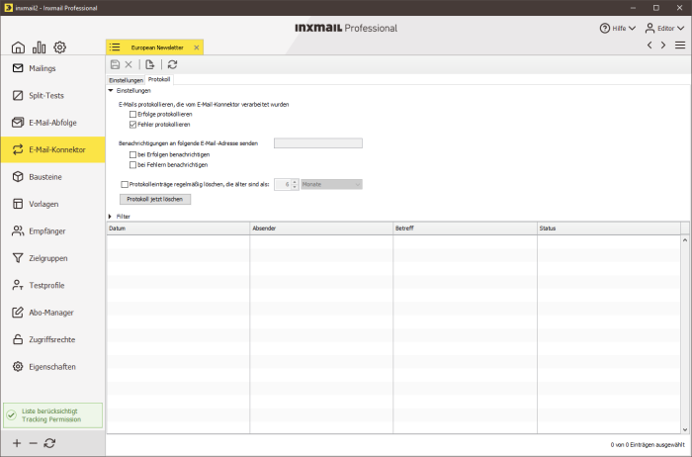Sort table by Status column
The image size is (692, 457).
(609, 228)
